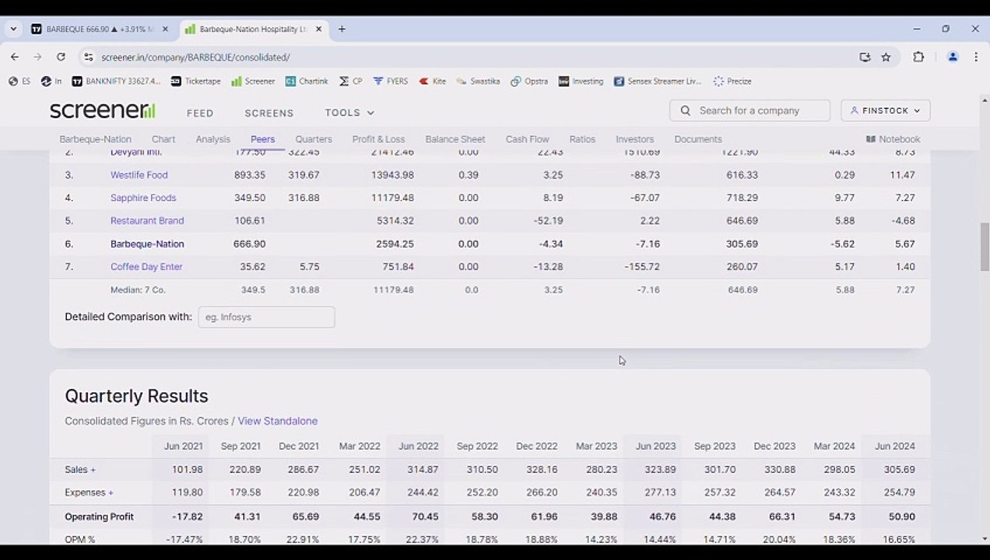The image size is (990, 560).
Task: Click the address bar URL
Action: click(195, 57)
